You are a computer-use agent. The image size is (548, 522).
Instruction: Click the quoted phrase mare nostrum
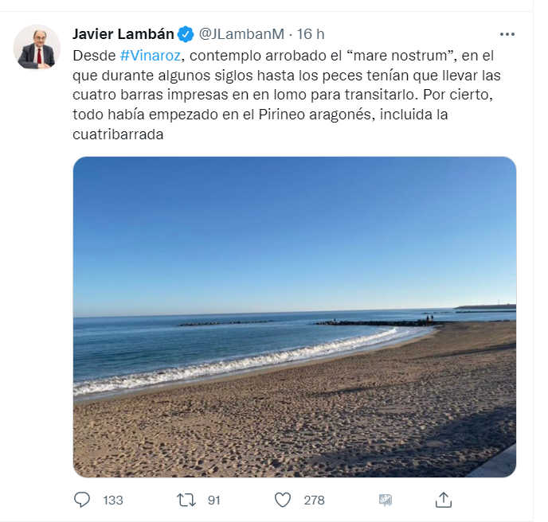(x=401, y=56)
